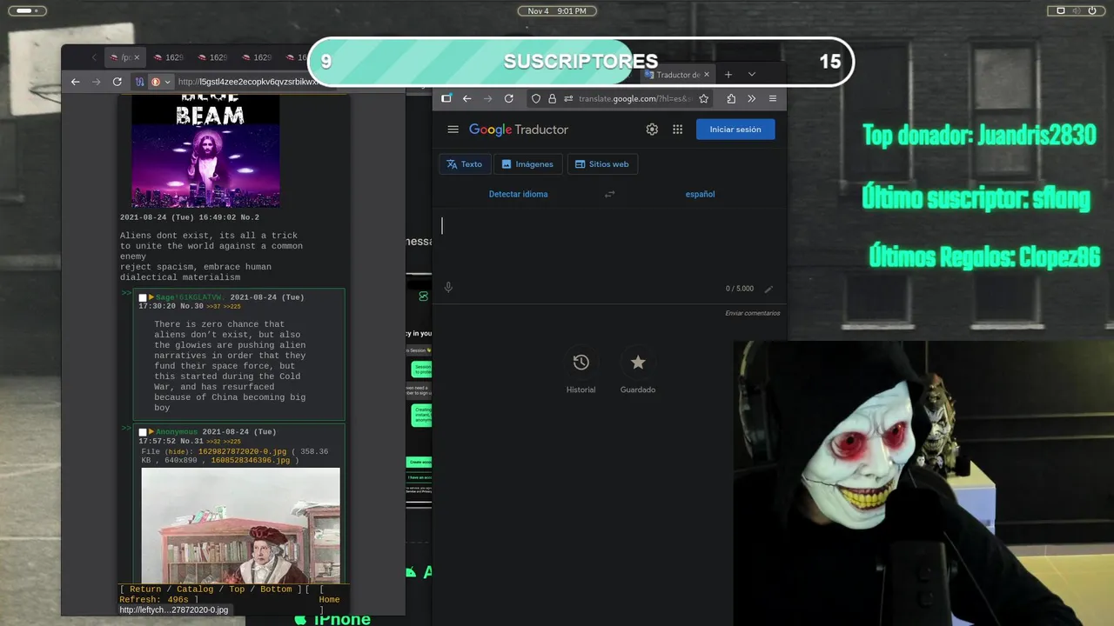Jump to Bottom via the thread bottom bar

276,589
